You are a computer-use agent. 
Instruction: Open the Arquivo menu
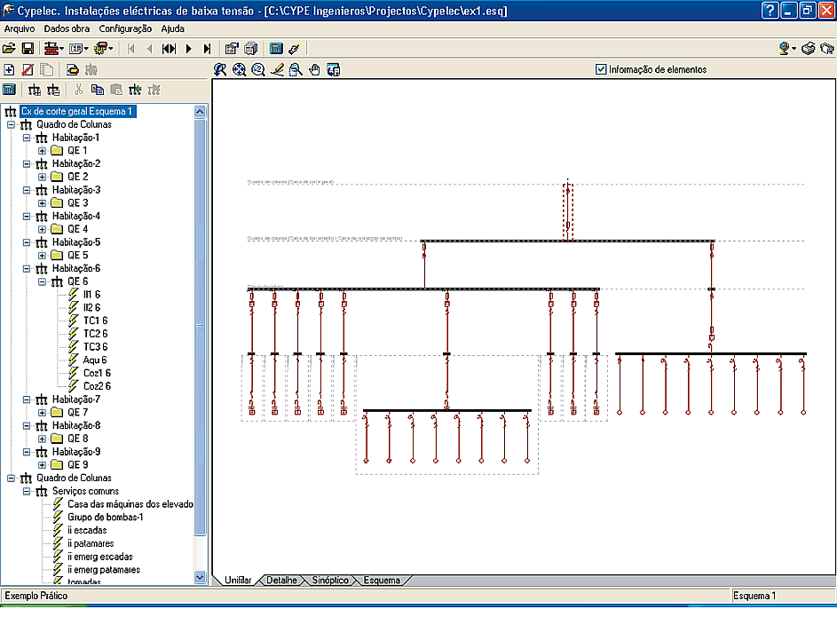click(20, 28)
